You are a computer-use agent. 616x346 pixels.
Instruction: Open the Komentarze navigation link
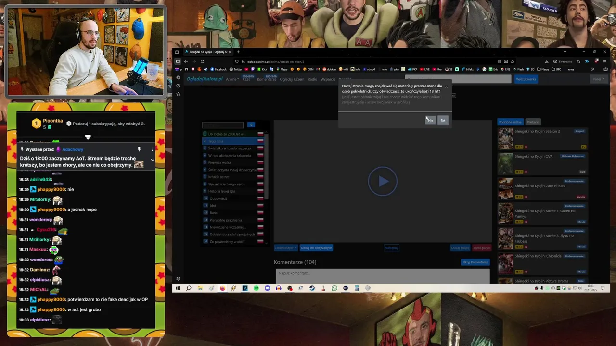coord(267,79)
